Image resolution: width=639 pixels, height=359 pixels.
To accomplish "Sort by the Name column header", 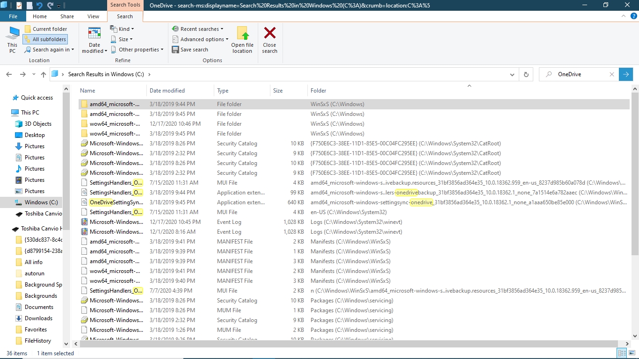I will pos(112,91).
